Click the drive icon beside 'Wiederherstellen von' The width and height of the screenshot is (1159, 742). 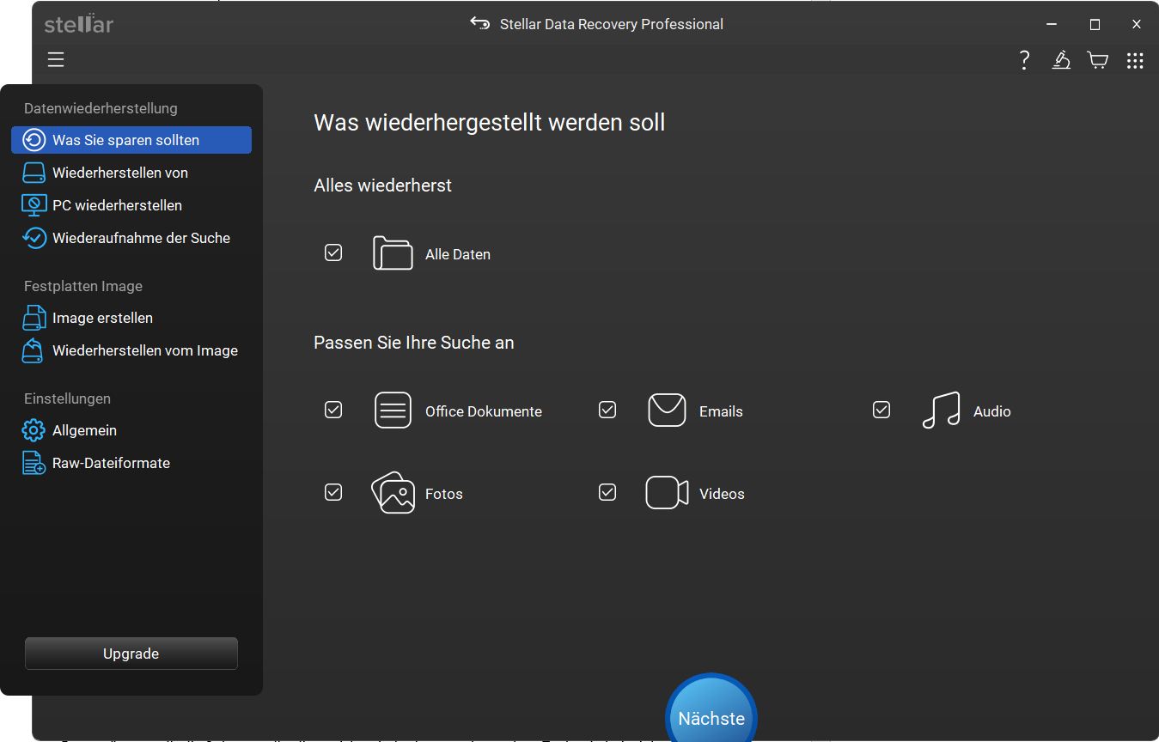[34, 173]
